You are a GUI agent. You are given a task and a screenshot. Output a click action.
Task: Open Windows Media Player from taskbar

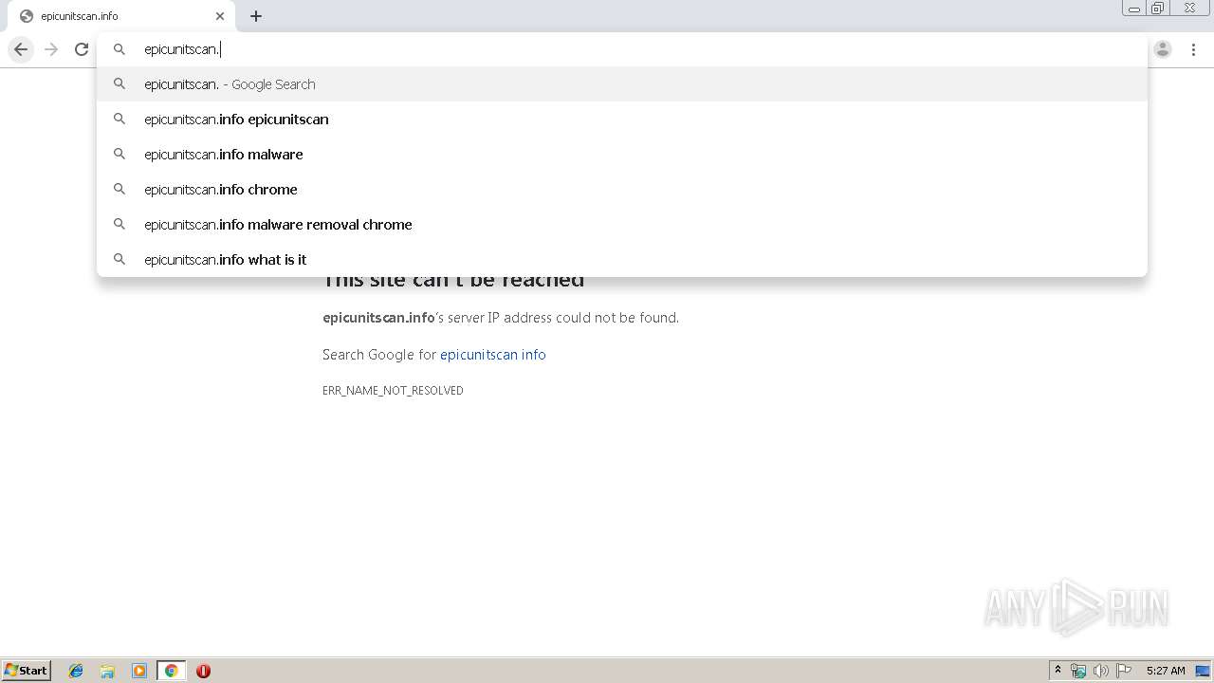coord(139,671)
